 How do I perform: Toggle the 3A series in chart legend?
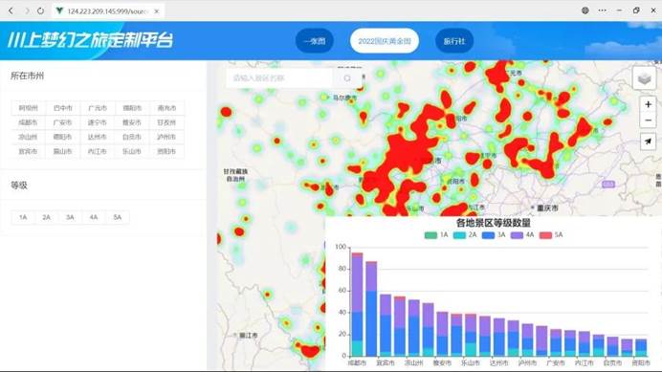tap(494, 235)
